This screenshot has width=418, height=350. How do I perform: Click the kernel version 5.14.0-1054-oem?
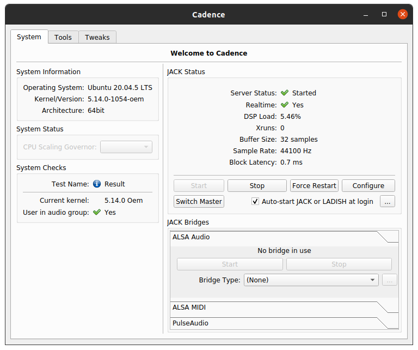116,99
